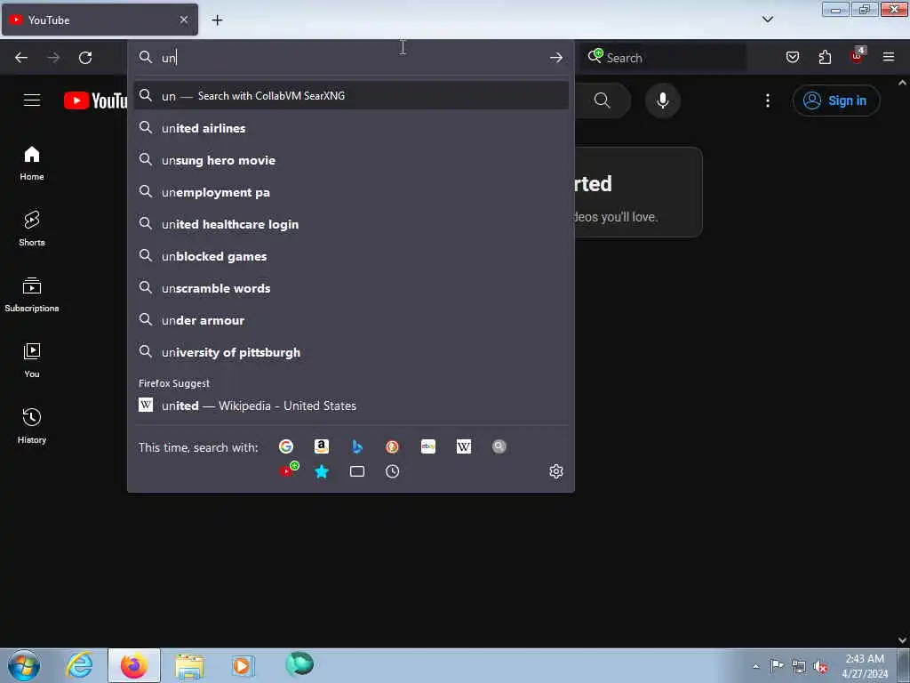Open Subscriptions in YouTube sidebar
The height and width of the screenshot is (683, 910).
tap(32, 294)
